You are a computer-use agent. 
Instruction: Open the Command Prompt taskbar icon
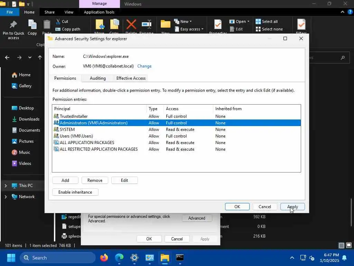[180, 258]
